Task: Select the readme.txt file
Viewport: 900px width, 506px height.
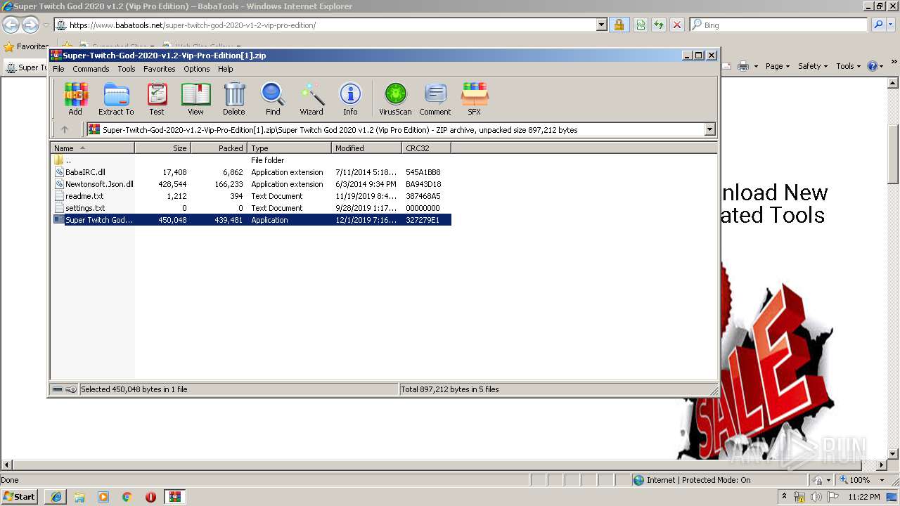Action: (x=251, y=196)
